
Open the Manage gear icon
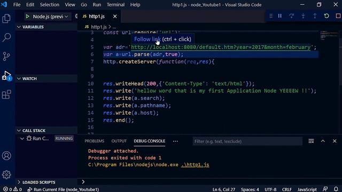point(6,174)
